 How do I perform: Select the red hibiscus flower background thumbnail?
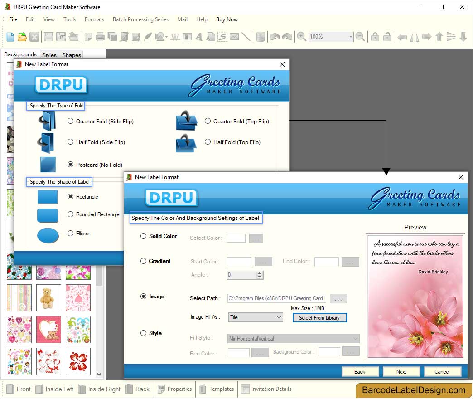coord(78,361)
